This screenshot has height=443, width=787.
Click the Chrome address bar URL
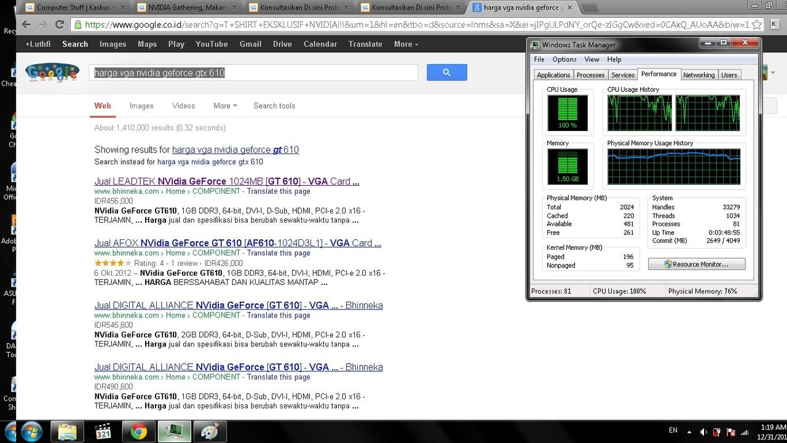417,25
